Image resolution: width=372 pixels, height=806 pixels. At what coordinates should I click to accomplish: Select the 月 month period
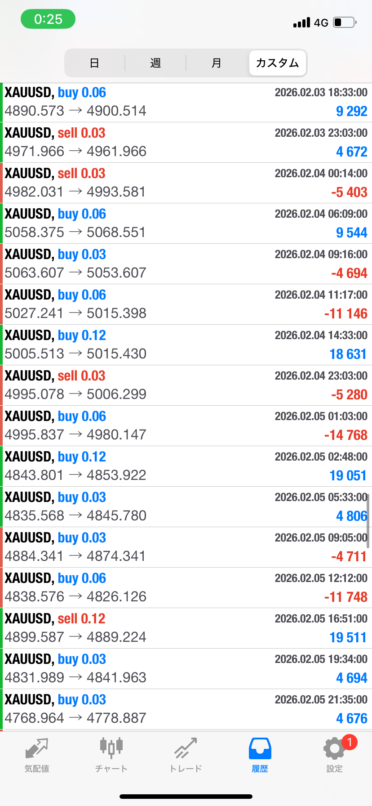(x=217, y=63)
